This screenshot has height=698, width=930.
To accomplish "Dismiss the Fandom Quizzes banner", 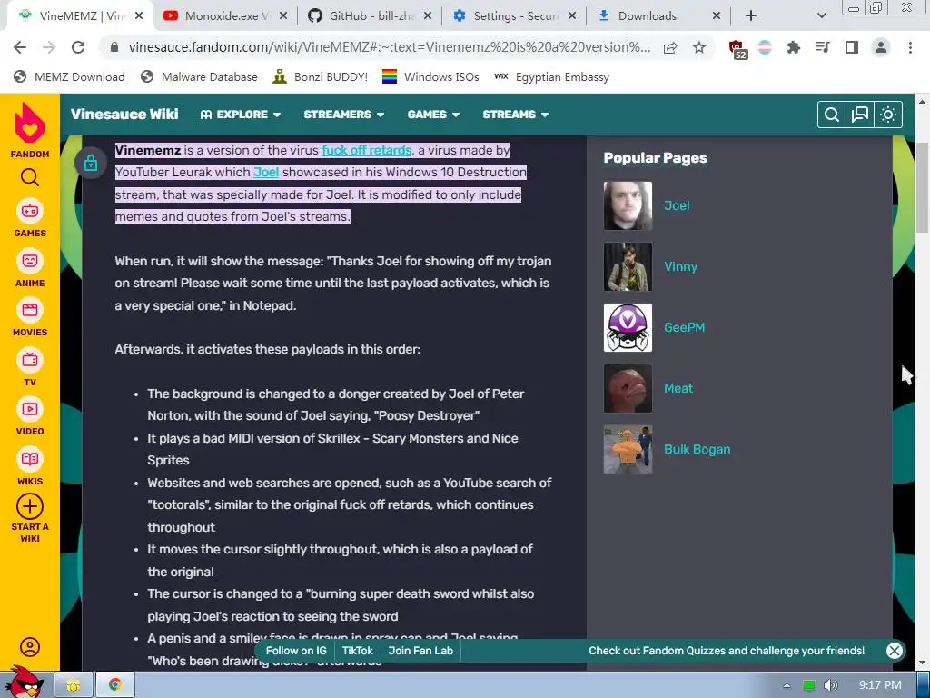I will [895, 651].
